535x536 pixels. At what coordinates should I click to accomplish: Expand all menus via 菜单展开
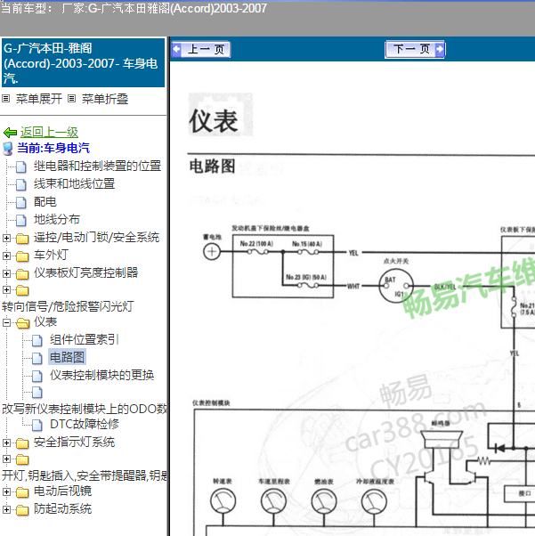(x=38, y=99)
